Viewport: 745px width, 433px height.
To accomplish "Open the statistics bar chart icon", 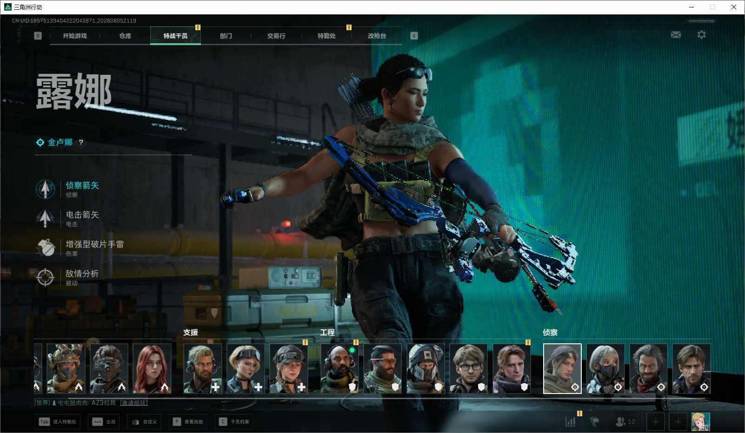I will point(570,422).
